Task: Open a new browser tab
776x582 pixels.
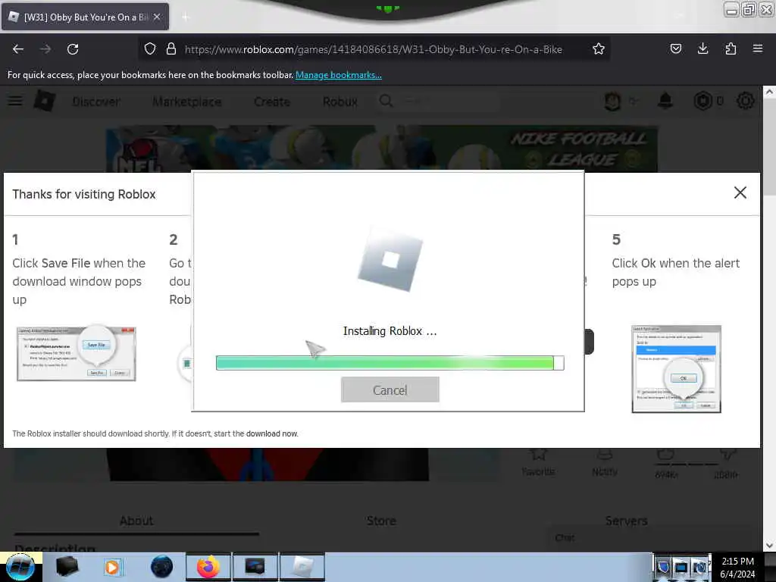Action: [x=186, y=17]
